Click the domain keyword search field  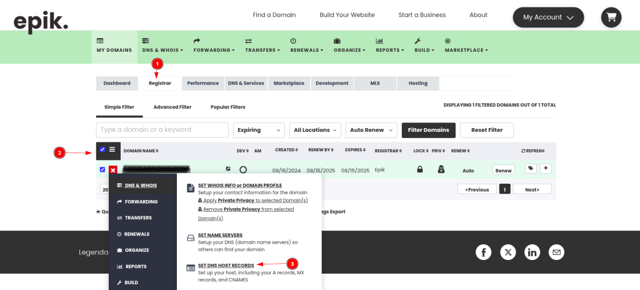[162, 130]
